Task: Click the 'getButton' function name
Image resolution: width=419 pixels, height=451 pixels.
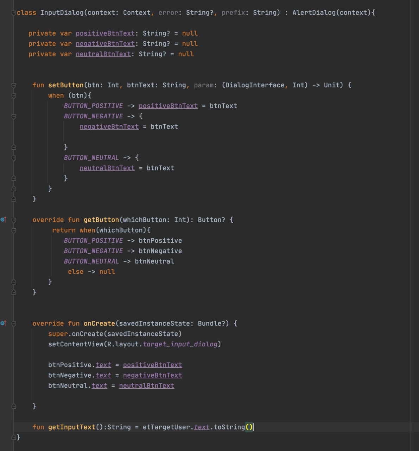Action: (x=101, y=220)
